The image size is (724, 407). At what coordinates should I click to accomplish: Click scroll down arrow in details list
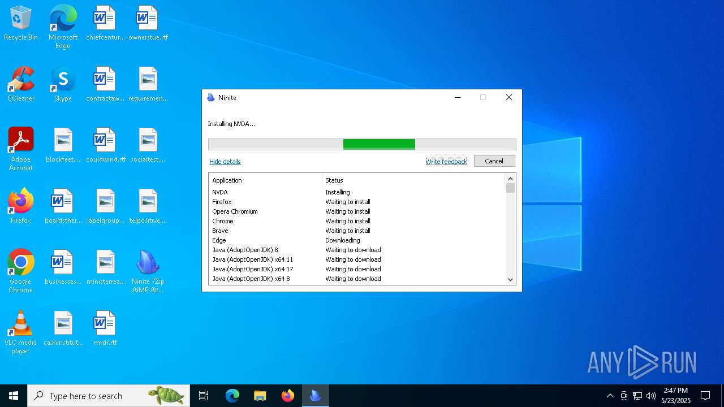(510, 279)
